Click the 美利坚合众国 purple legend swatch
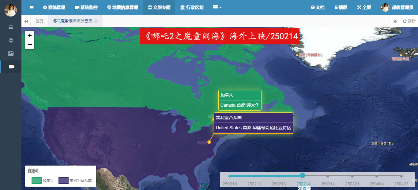 click(x=63, y=181)
